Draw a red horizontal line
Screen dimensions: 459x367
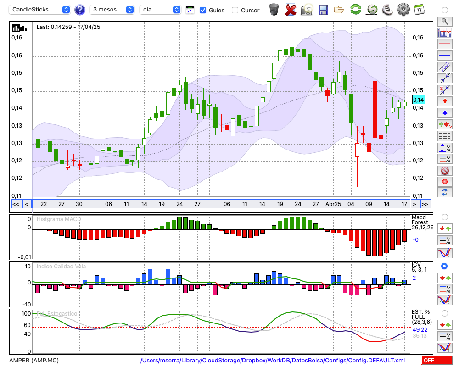445,44
